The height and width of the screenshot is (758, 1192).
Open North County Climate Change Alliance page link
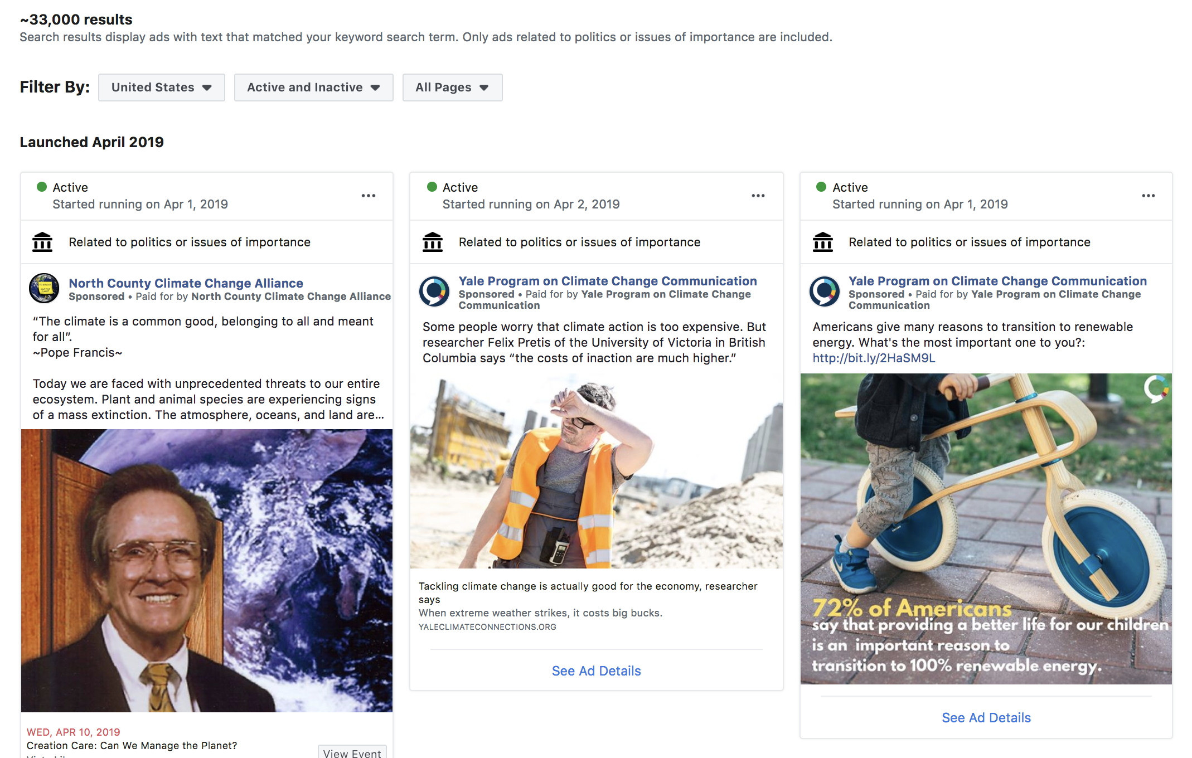[186, 283]
